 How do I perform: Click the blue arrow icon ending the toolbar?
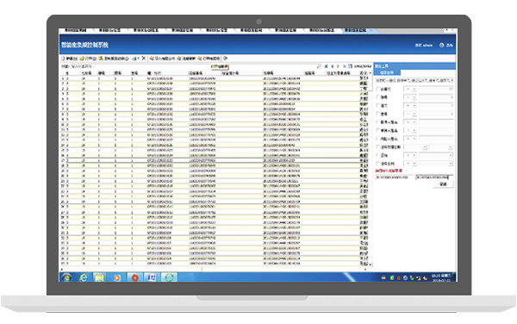[226, 59]
